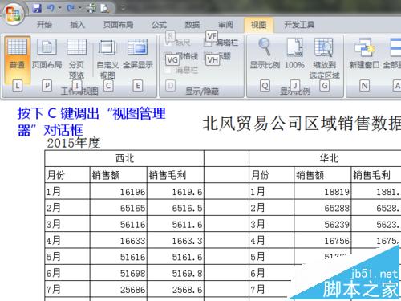Viewport: 401px width, 301px height.
Task: Open the Office button menu
Action: (x=14, y=14)
